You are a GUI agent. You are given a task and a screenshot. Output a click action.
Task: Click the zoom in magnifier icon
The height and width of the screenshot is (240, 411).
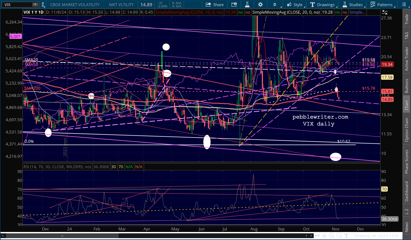pos(332,235)
